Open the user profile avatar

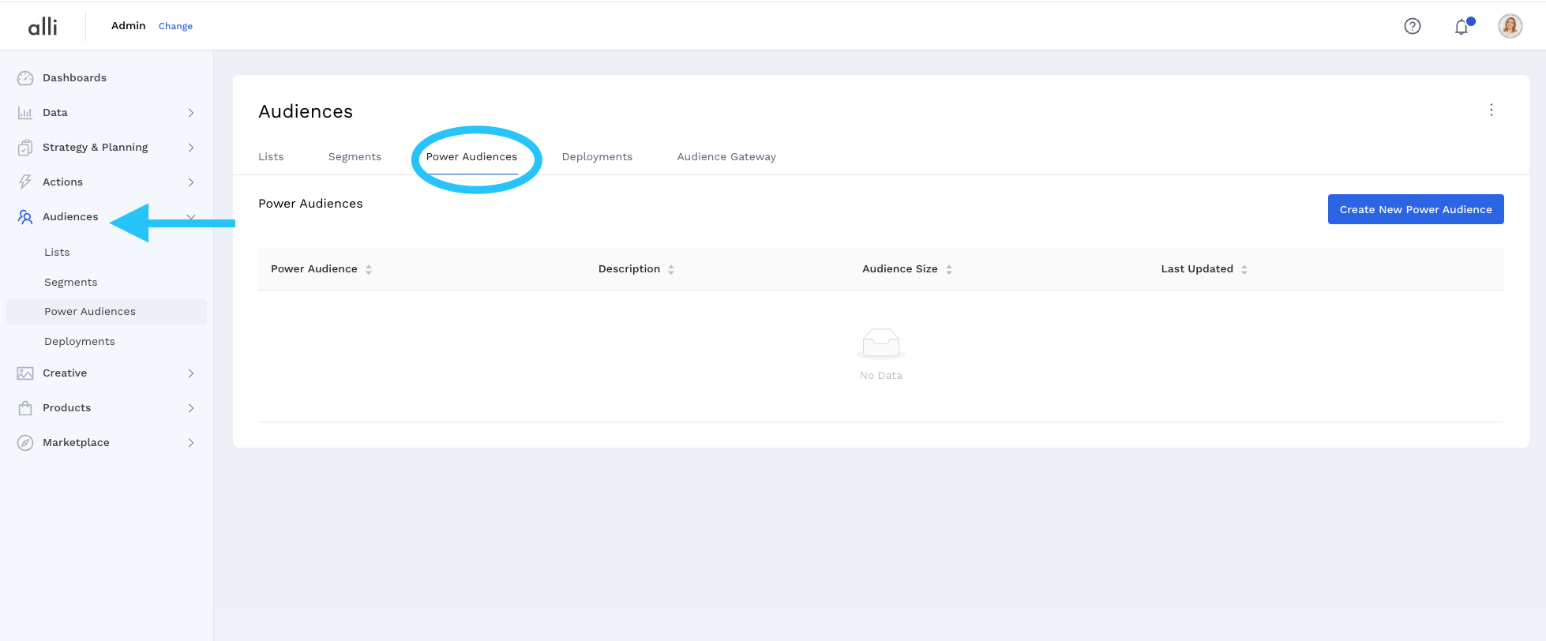(x=1510, y=26)
